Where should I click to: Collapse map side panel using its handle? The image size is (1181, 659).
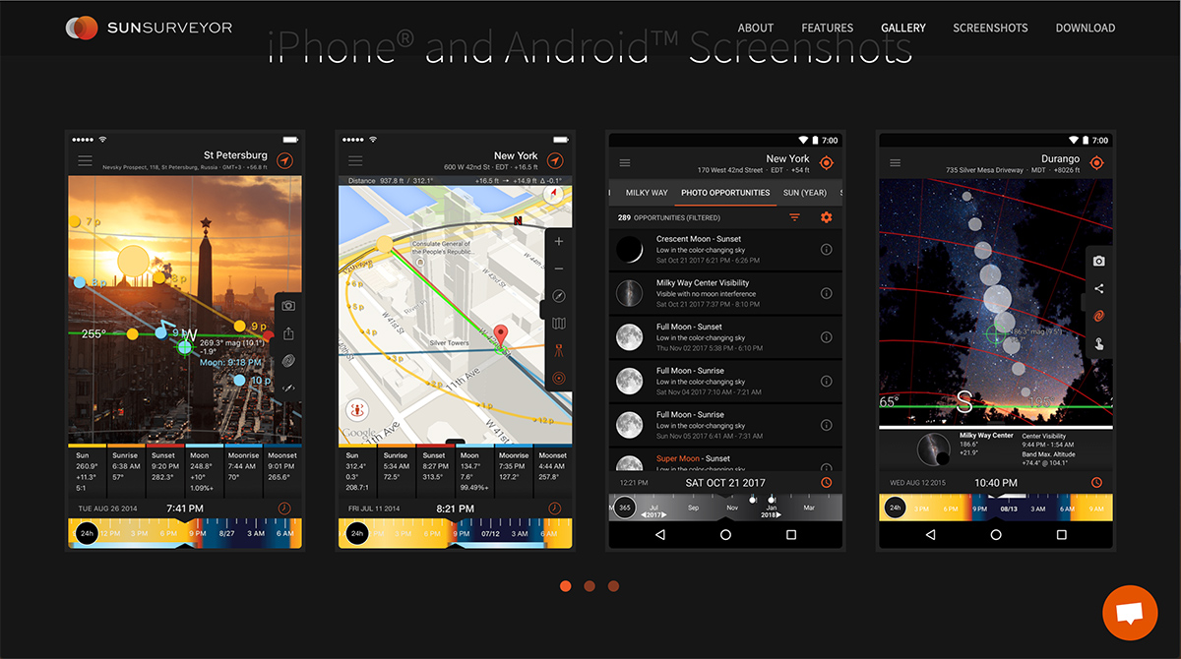[543, 309]
